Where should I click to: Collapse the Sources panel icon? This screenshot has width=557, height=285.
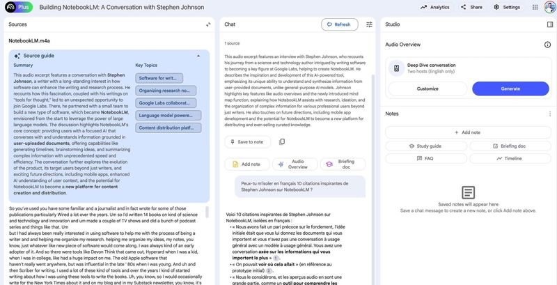[208, 24]
